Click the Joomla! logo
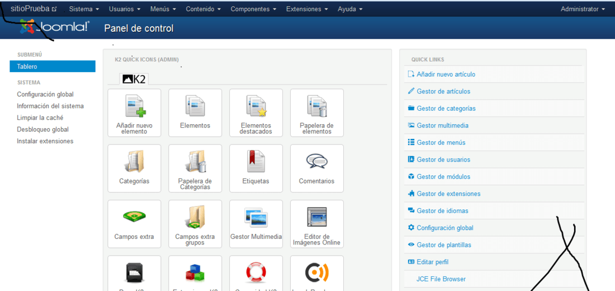The height and width of the screenshot is (291, 615). pos(55,27)
